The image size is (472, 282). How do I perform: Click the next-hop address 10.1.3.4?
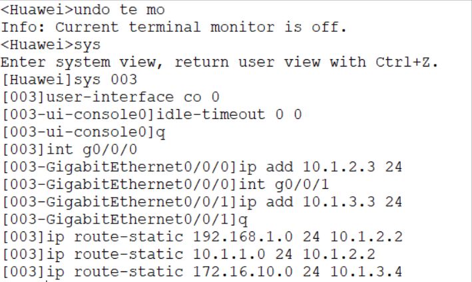(x=366, y=271)
